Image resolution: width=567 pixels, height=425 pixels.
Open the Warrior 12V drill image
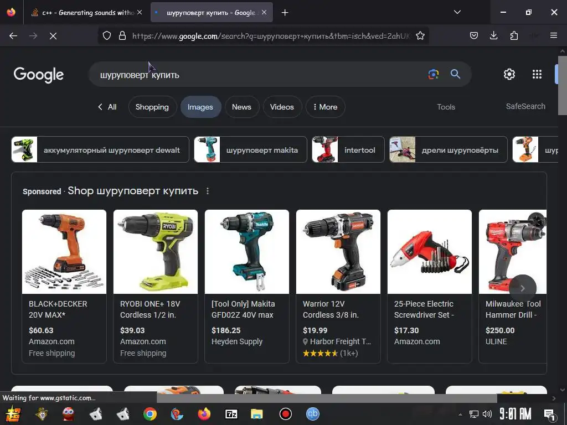[338, 252]
